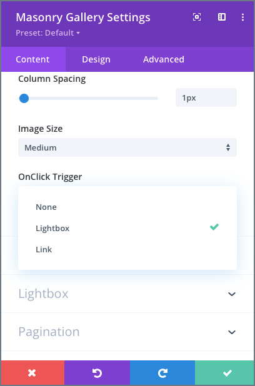Viewport: 255px width, 386px height.
Task: Expand the Pagination section chevron
Action: pos(232,332)
